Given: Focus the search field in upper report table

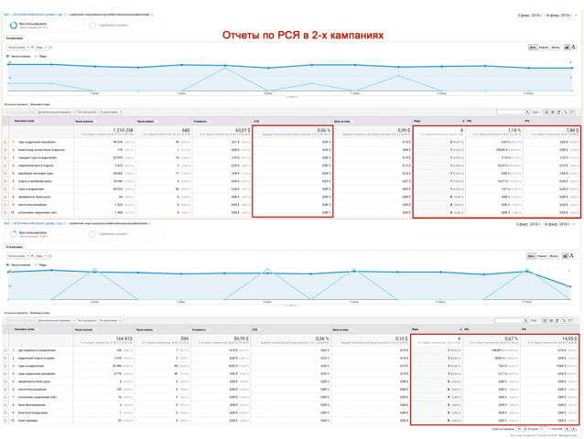Looking at the screenshot, I should tap(510, 112).
